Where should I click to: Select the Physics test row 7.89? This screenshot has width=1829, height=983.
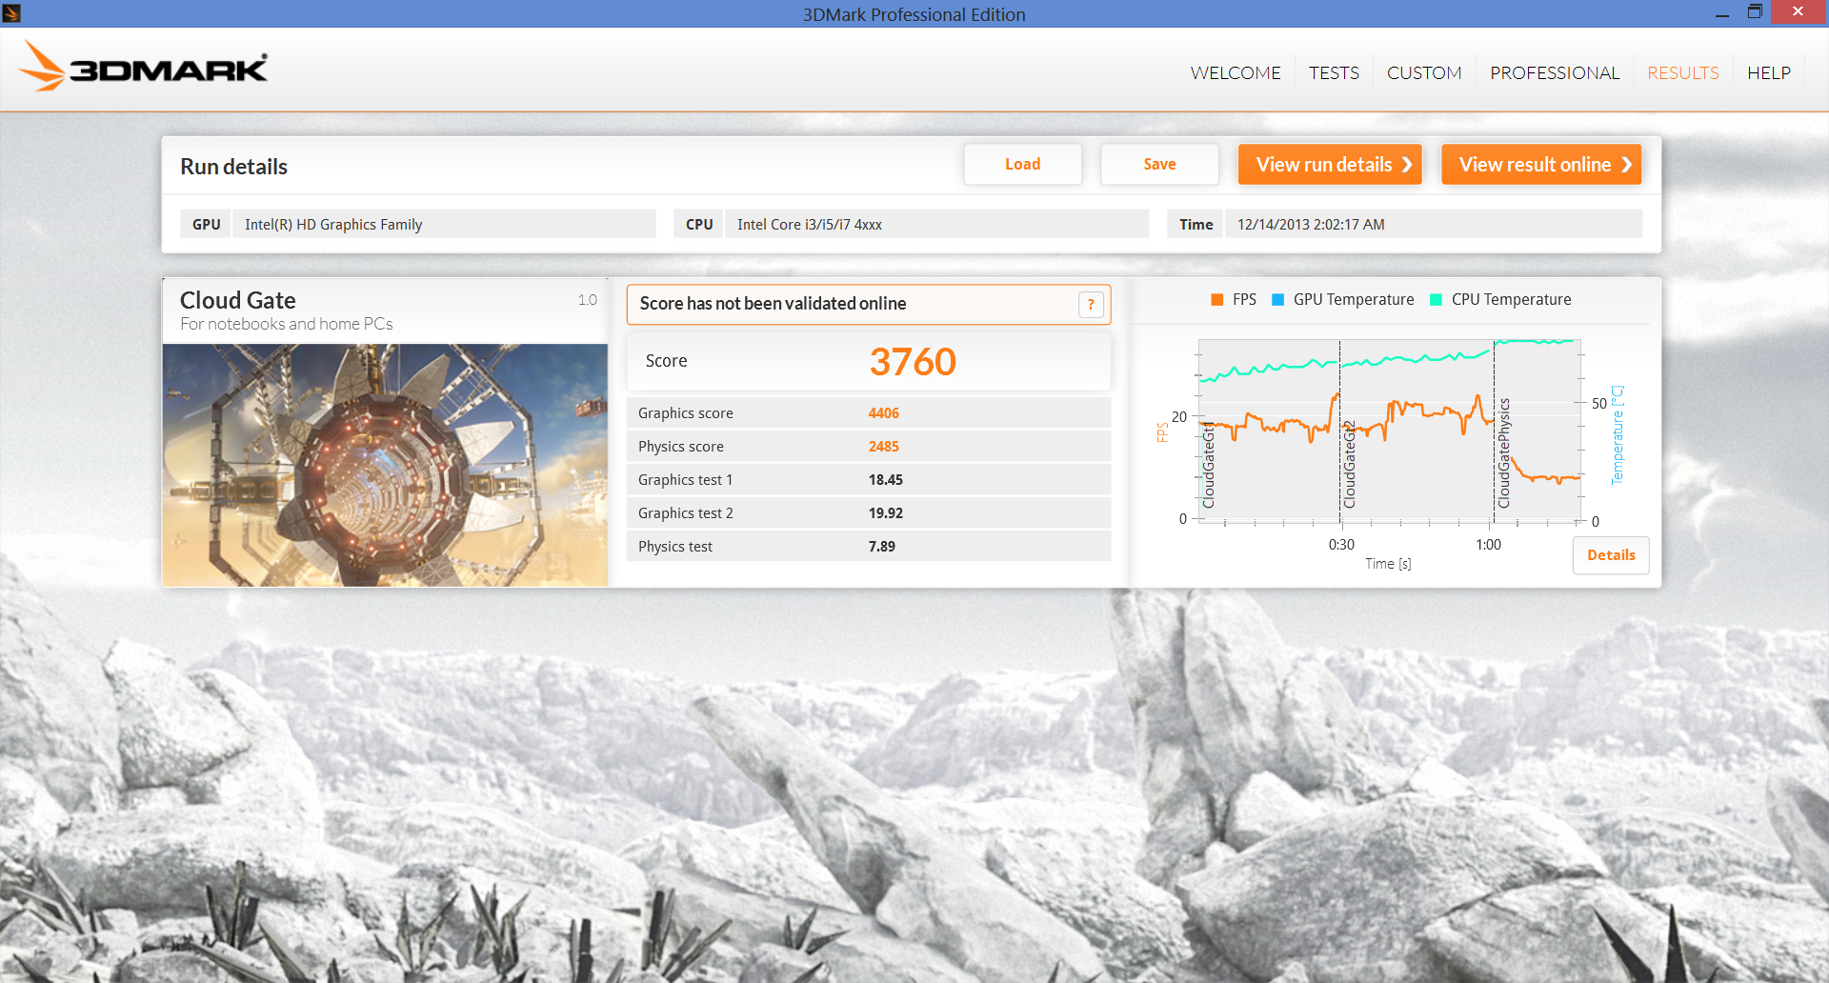click(x=869, y=546)
